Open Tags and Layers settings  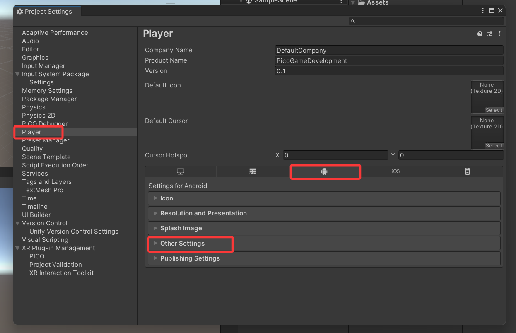point(46,182)
